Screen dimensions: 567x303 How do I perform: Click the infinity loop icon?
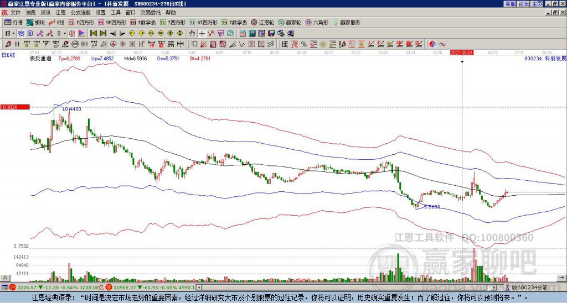click(x=442, y=44)
